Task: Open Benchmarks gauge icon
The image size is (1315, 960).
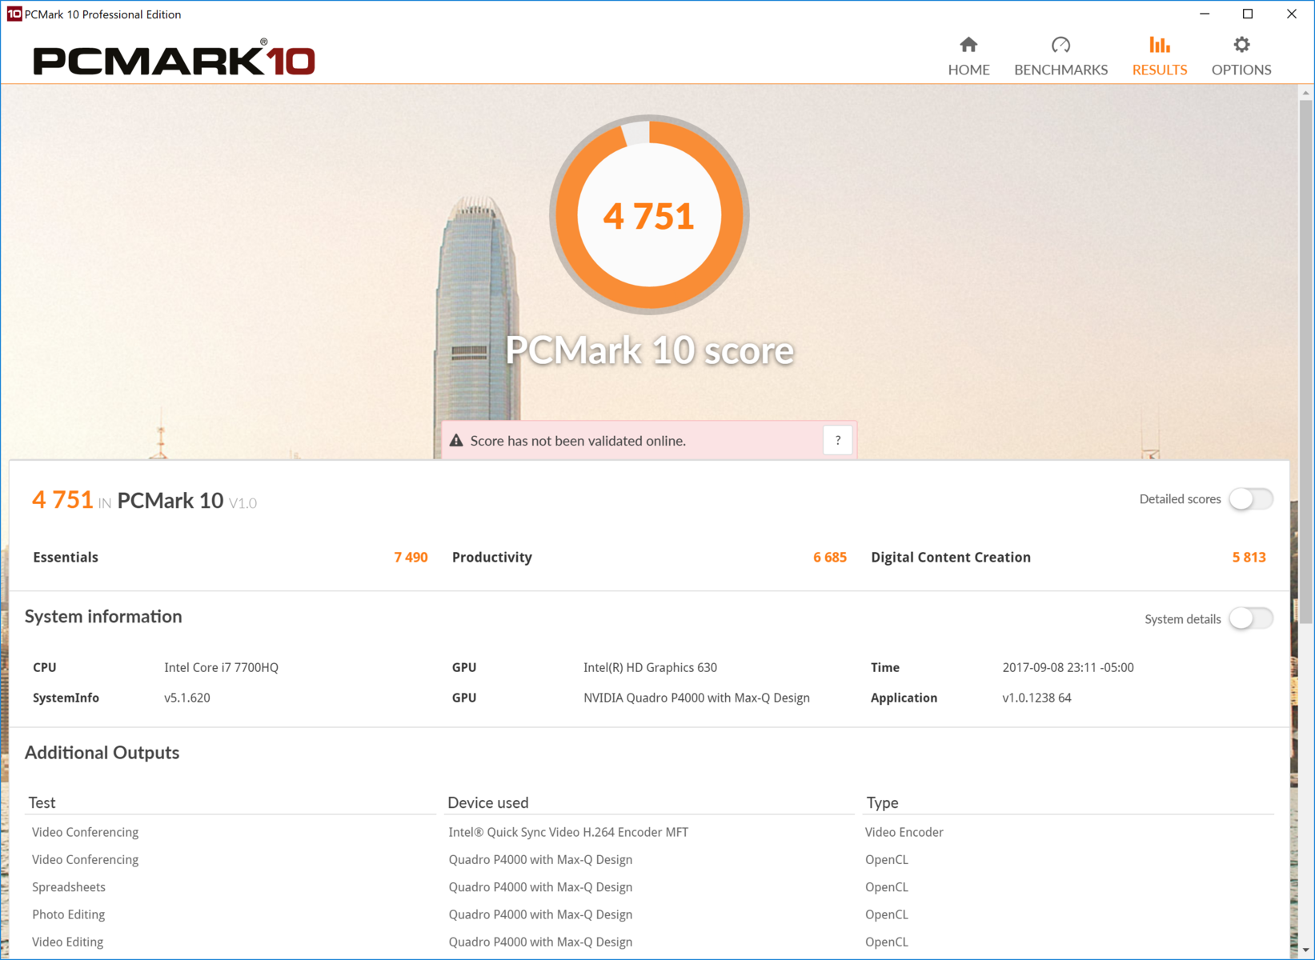Action: [1060, 45]
